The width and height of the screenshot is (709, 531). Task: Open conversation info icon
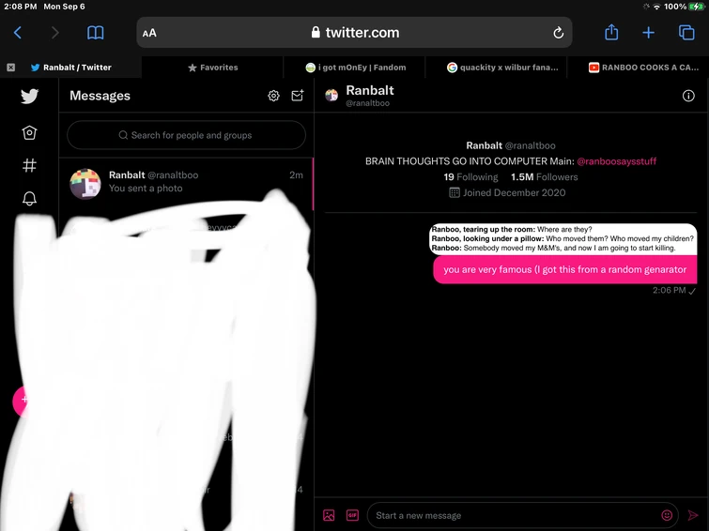(688, 96)
